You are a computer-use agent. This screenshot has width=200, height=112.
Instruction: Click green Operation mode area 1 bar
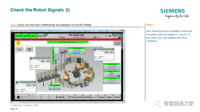[x=68, y=42]
